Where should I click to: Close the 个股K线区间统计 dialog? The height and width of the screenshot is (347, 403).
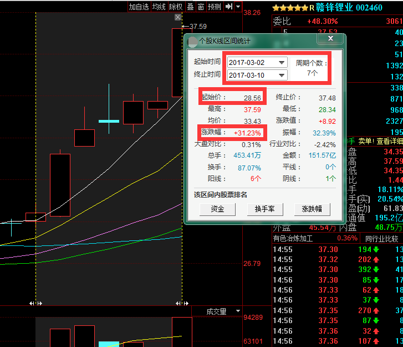330,38
